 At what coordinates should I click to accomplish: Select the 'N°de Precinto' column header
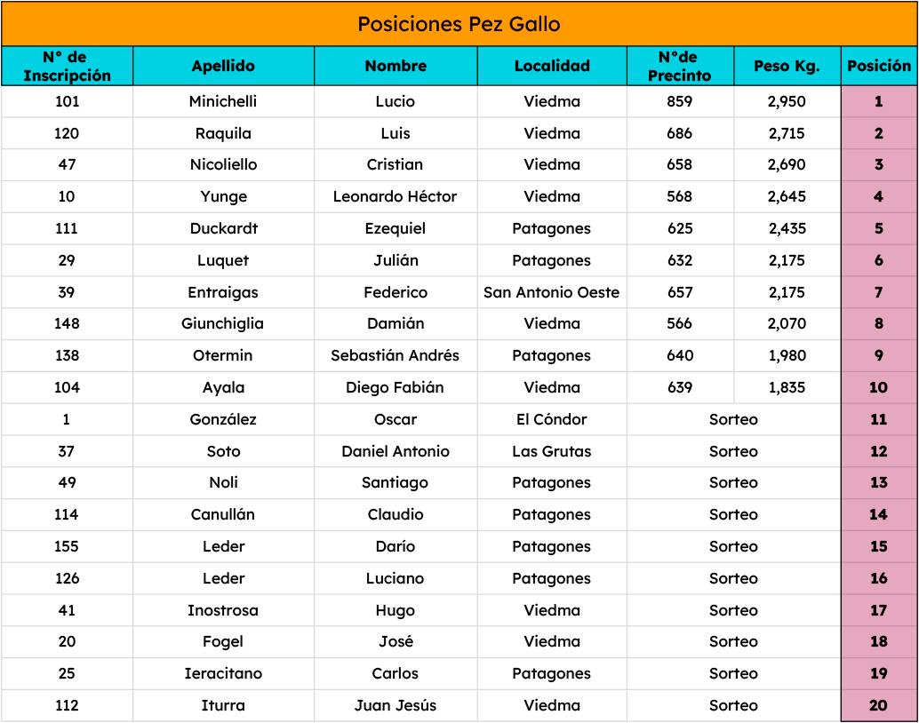point(680,67)
